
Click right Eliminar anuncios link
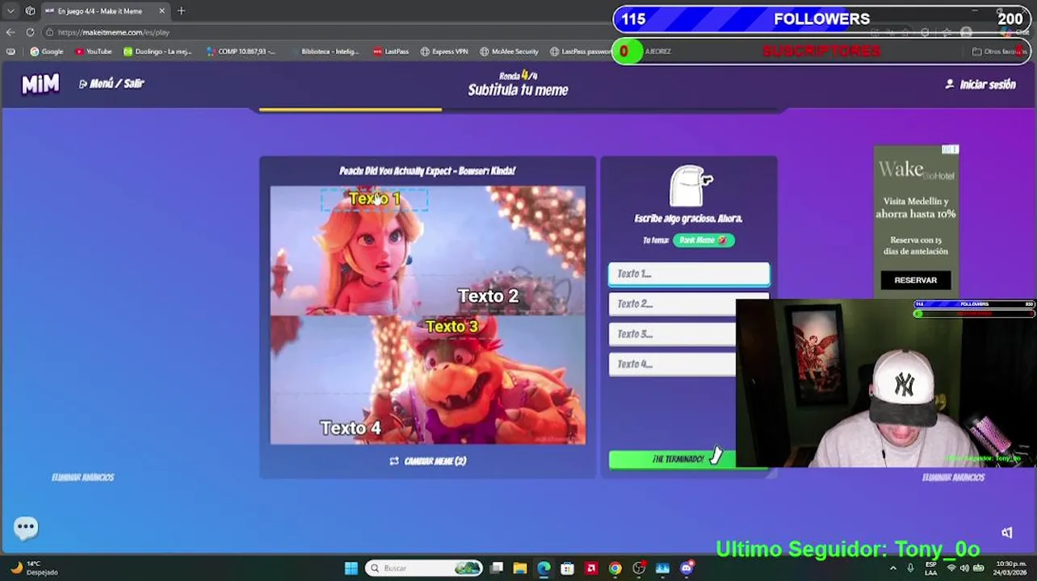tap(953, 477)
